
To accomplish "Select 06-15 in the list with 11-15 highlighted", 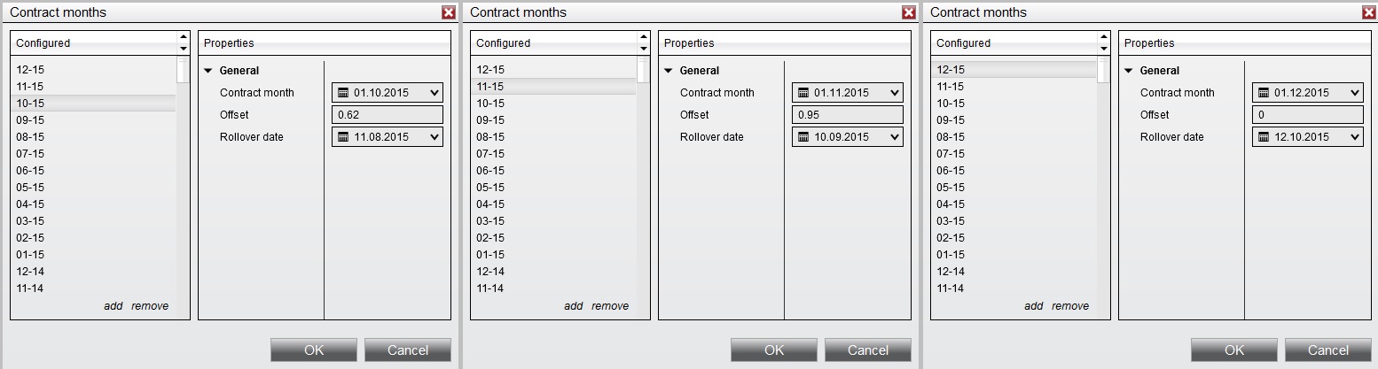I will (x=490, y=171).
